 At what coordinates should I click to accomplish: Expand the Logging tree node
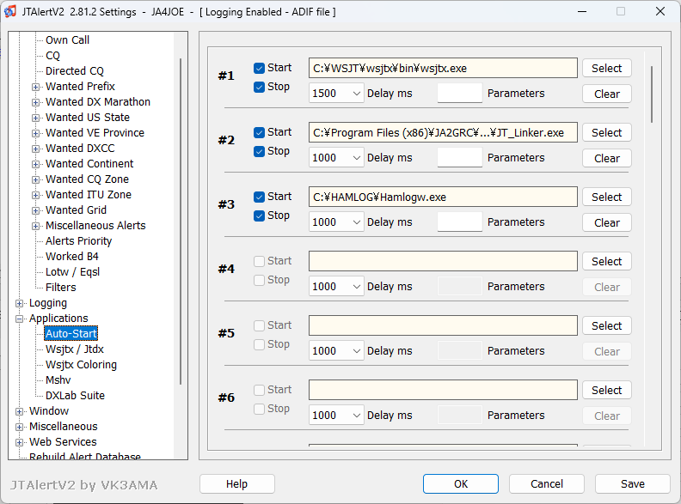pos(20,303)
